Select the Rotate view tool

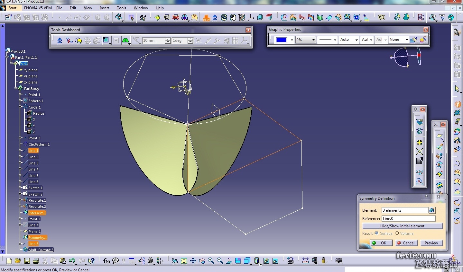tap(202, 261)
